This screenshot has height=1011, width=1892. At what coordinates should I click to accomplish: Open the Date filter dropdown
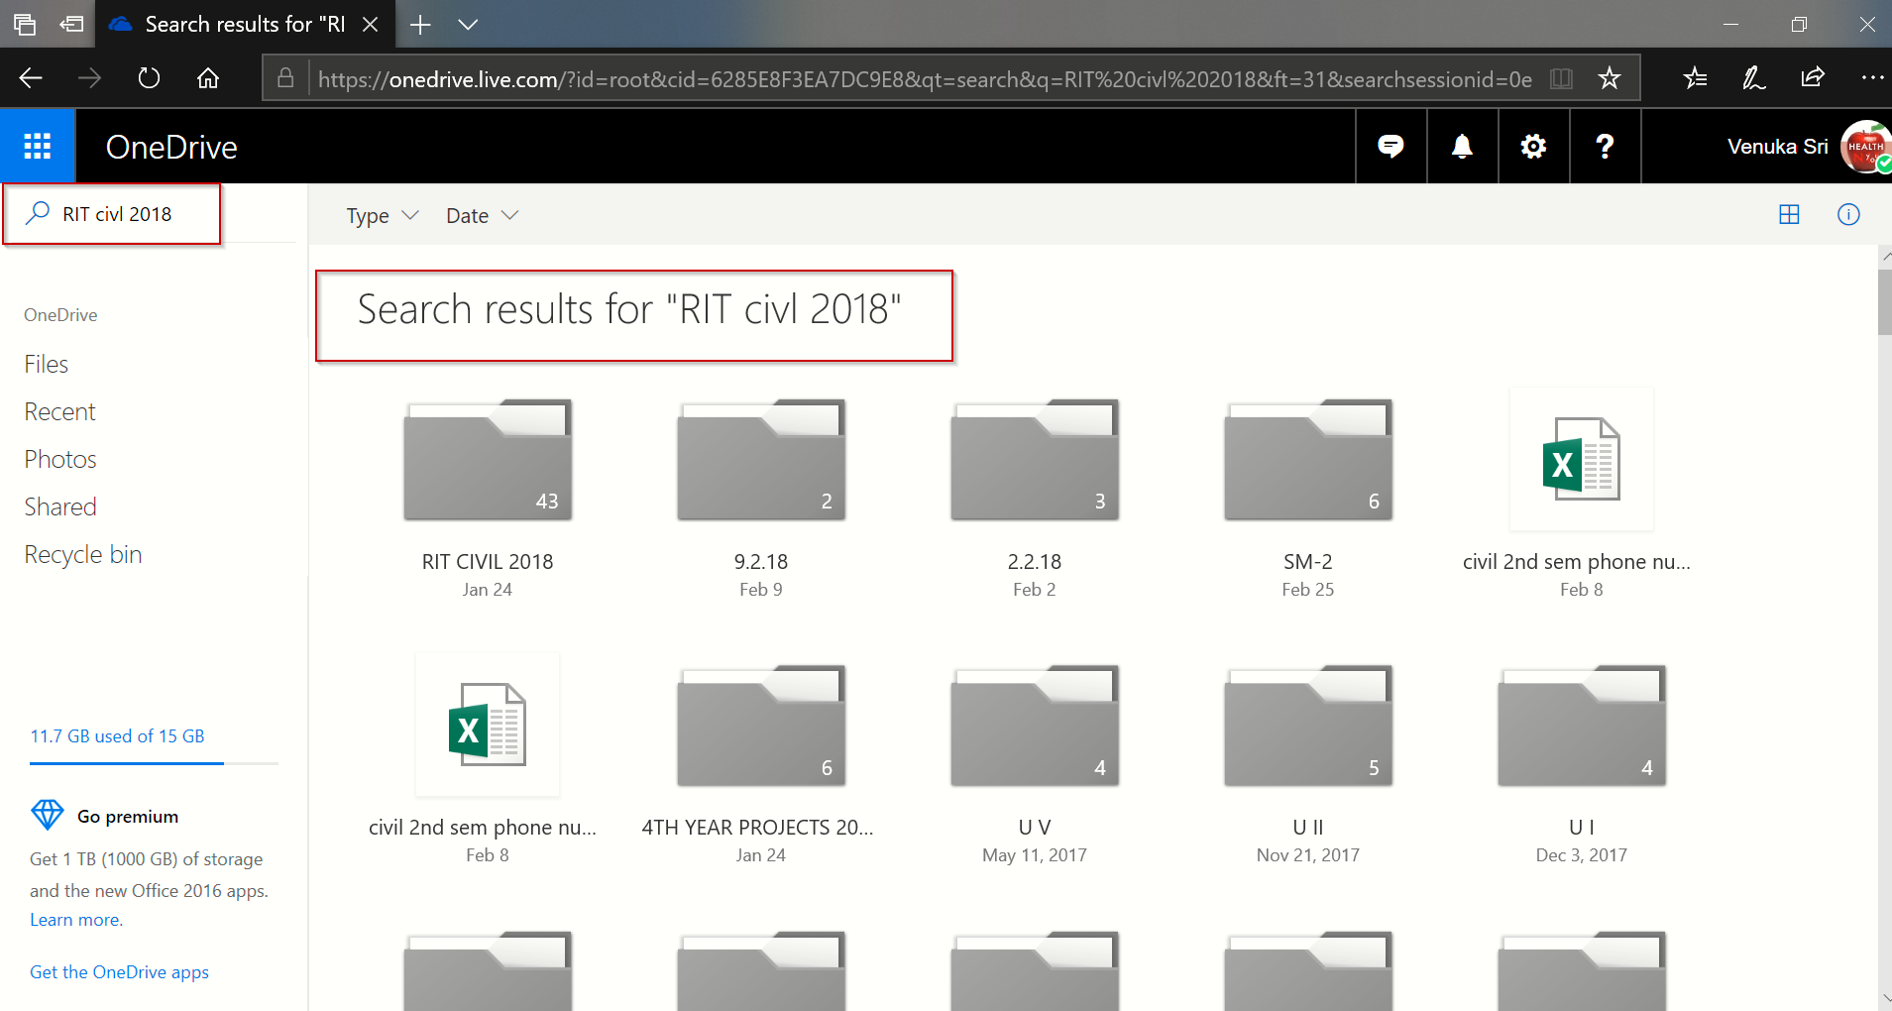481,215
